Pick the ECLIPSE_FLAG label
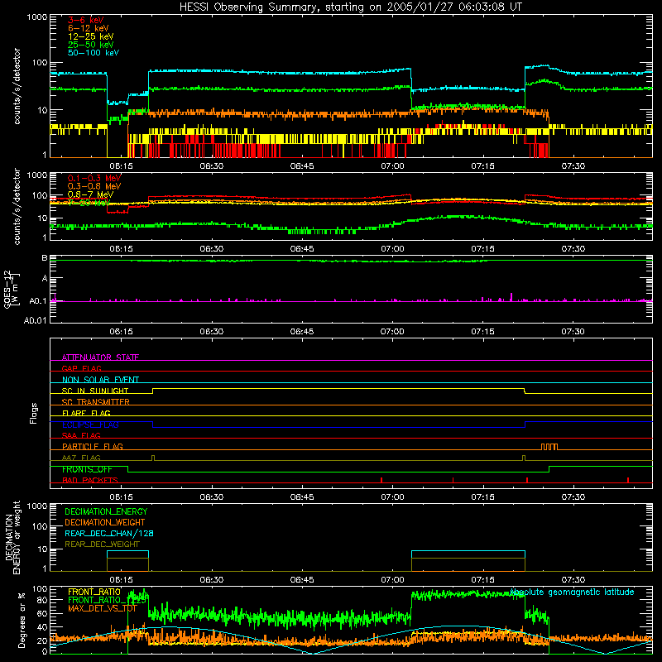662x662 pixels. pyautogui.click(x=90, y=425)
